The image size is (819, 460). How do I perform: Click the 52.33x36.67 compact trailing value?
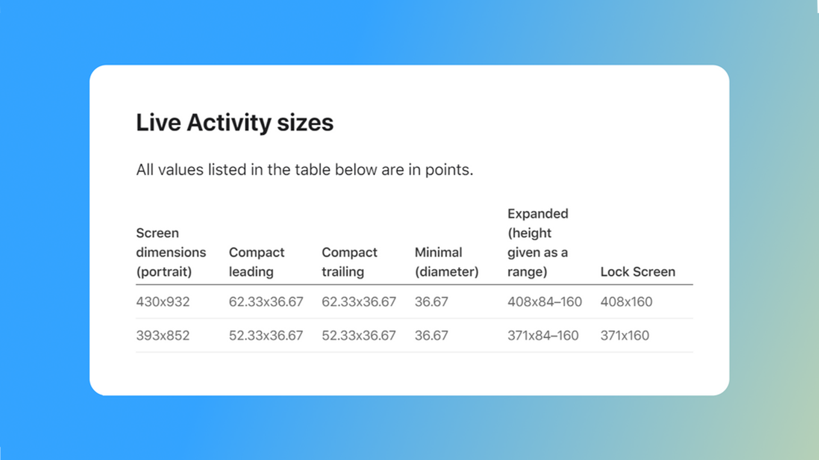[359, 336]
